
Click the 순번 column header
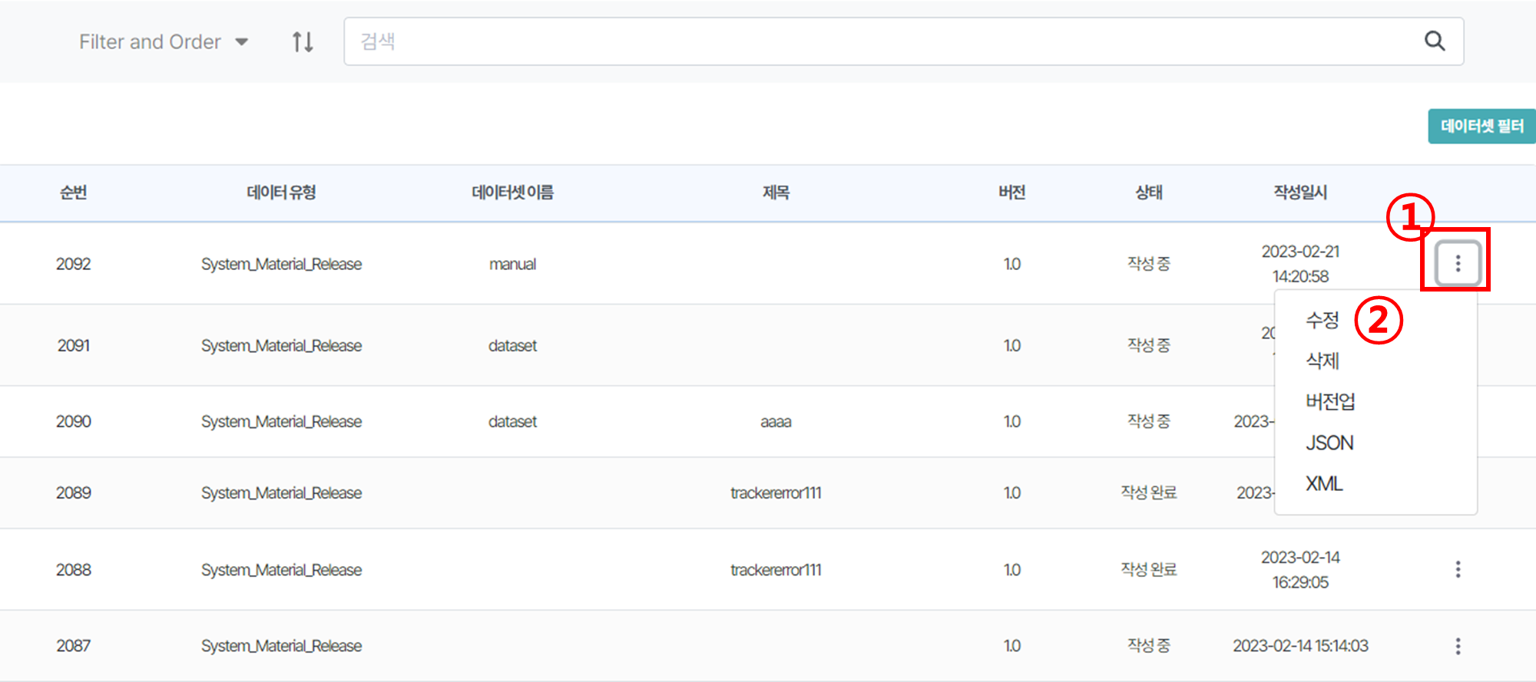(x=73, y=193)
